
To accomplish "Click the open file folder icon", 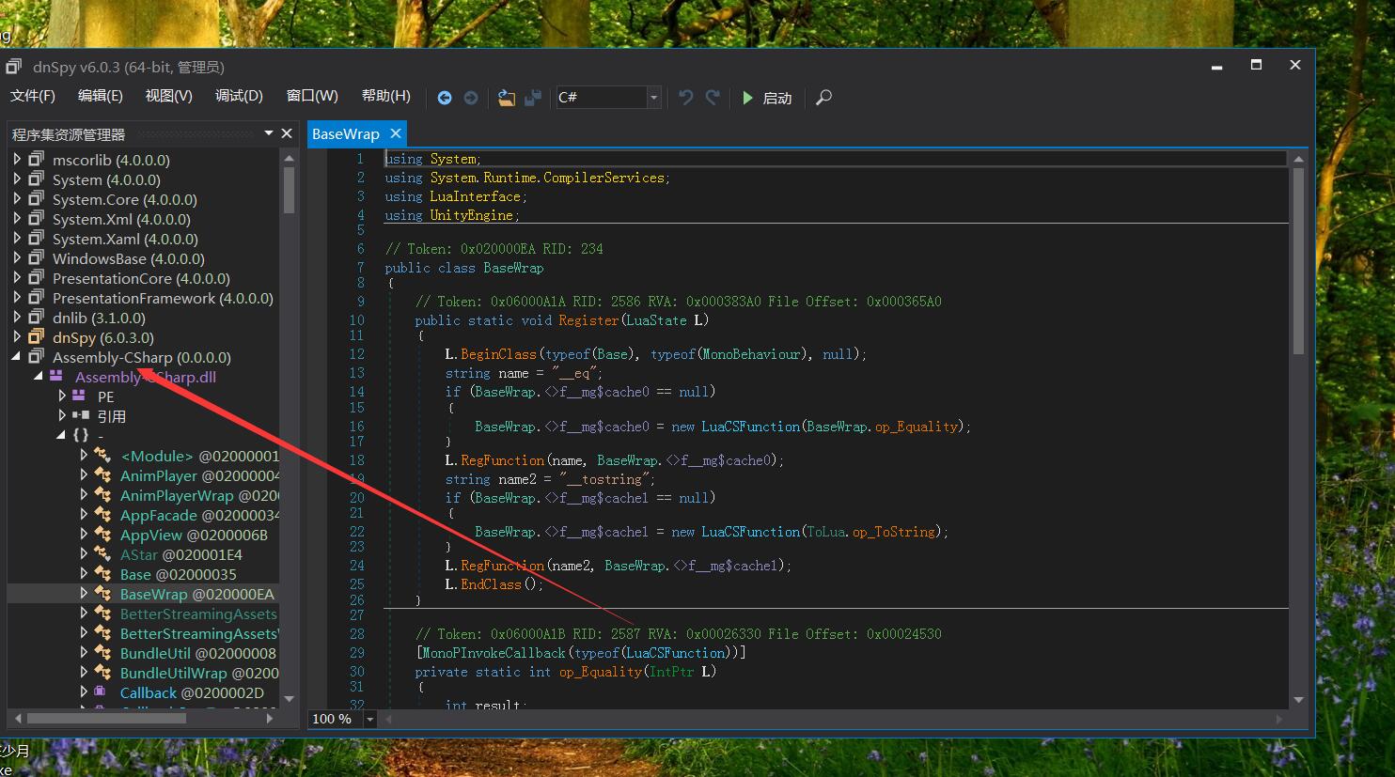I will pyautogui.click(x=507, y=98).
